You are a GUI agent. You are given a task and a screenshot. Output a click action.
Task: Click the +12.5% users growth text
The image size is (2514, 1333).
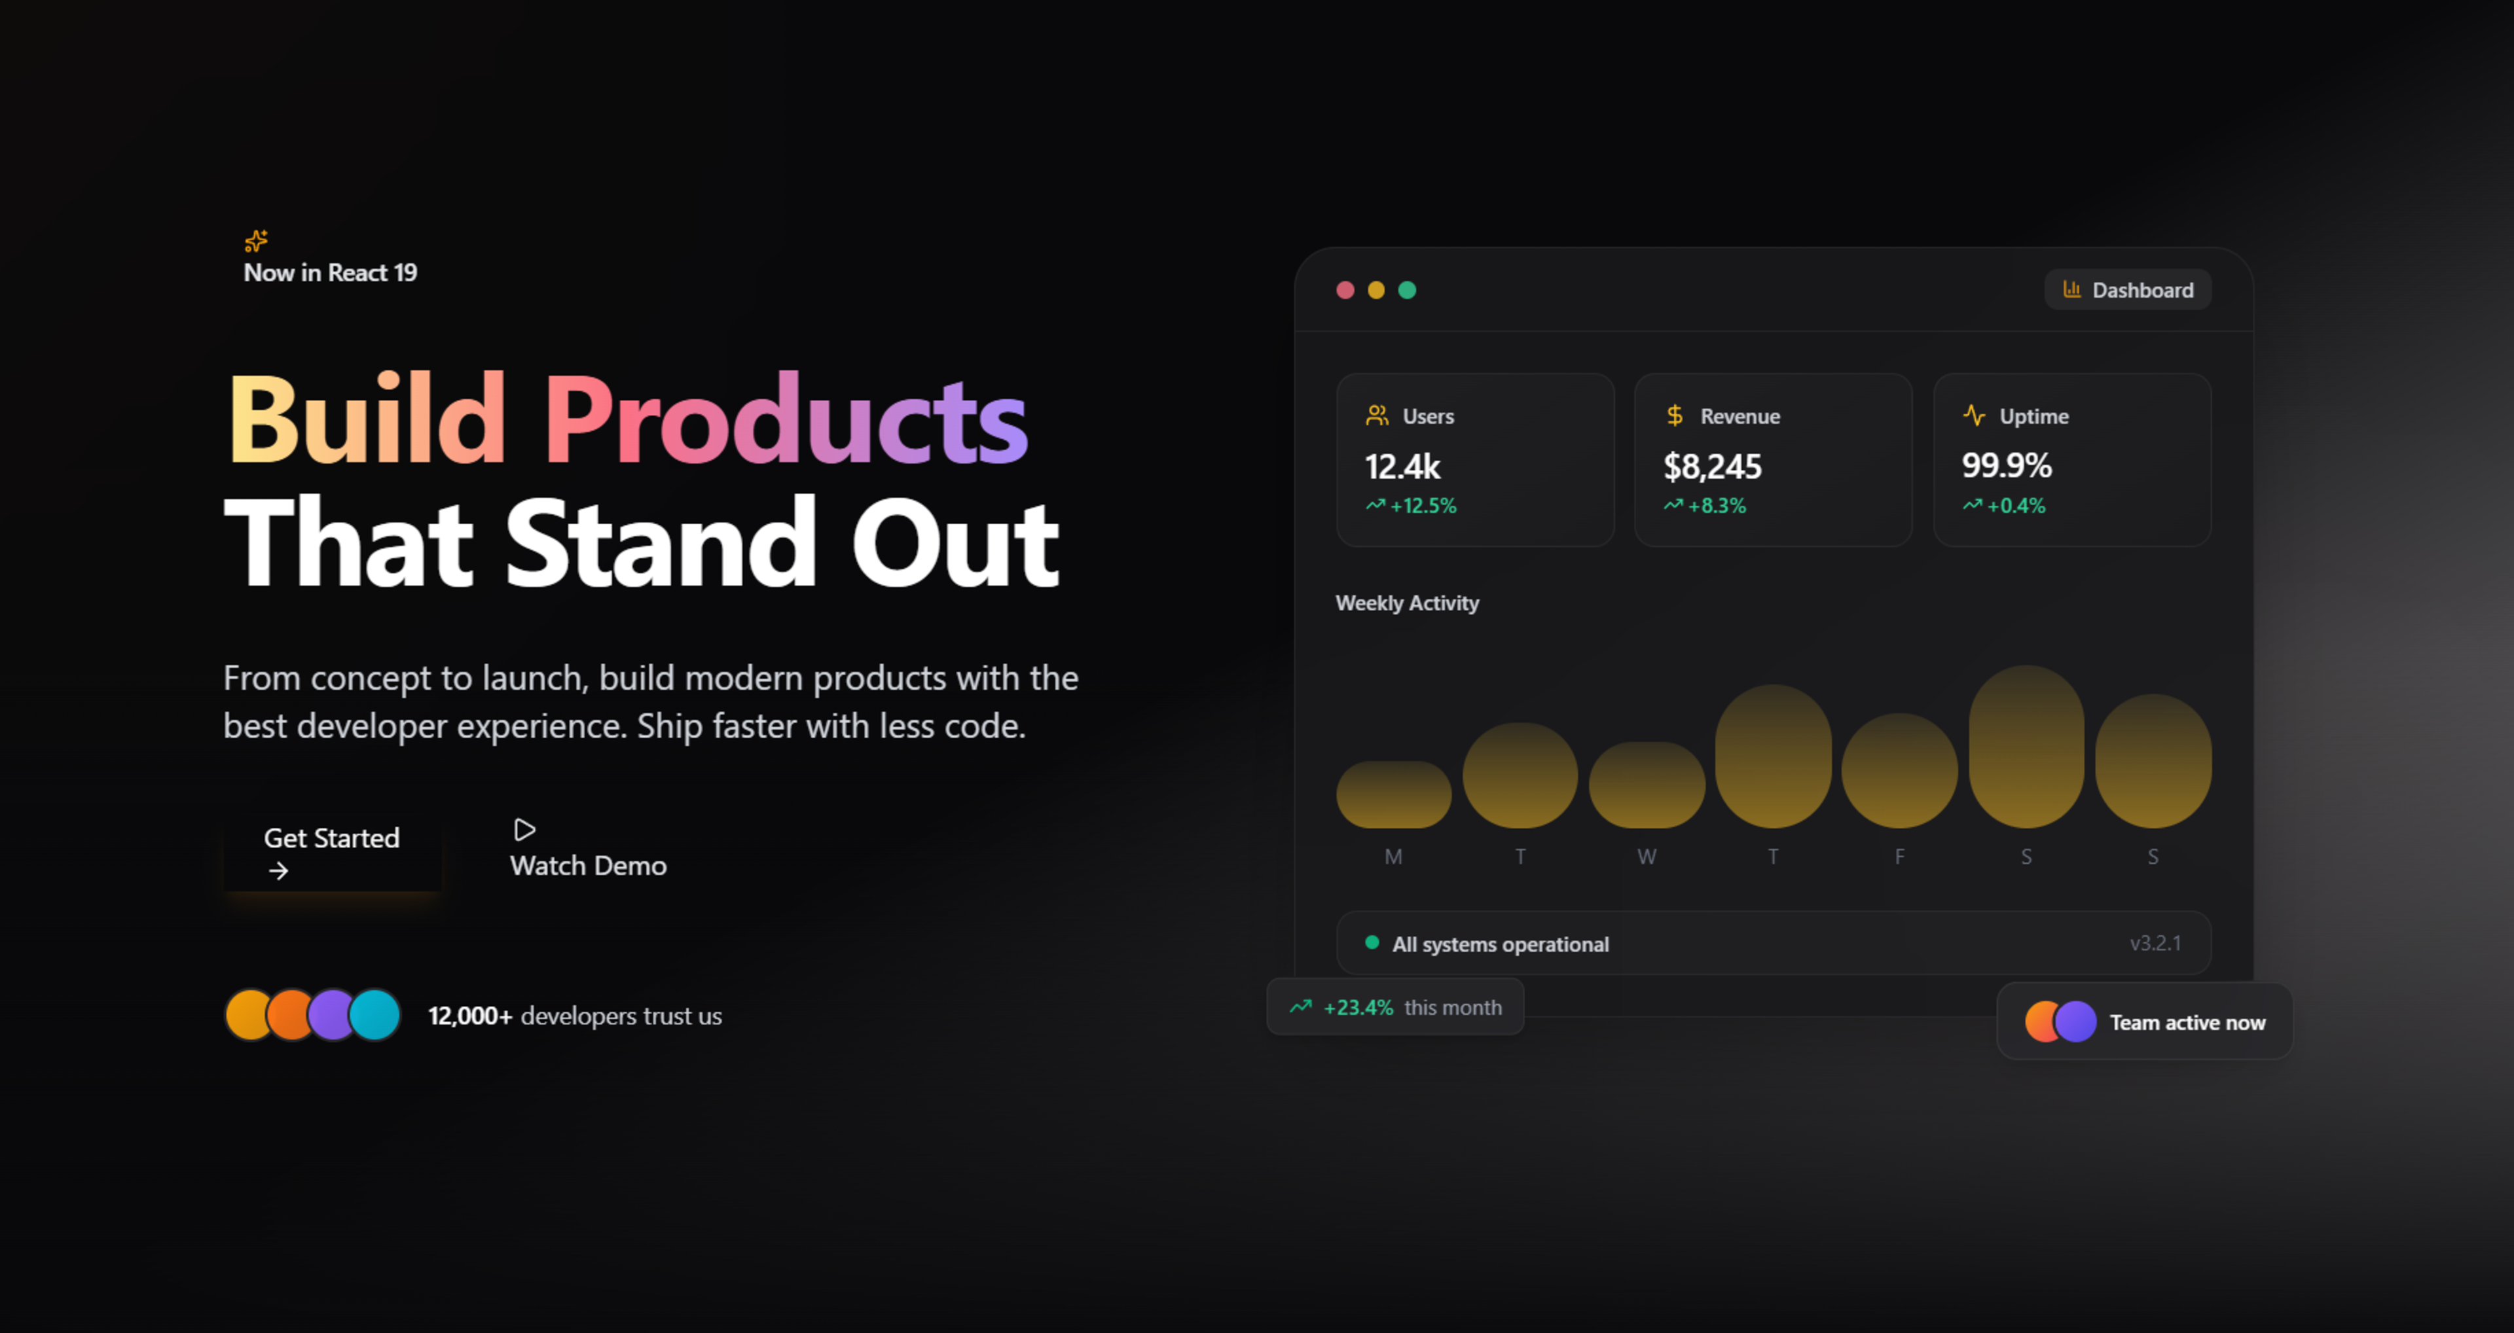click(x=1423, y=505)
